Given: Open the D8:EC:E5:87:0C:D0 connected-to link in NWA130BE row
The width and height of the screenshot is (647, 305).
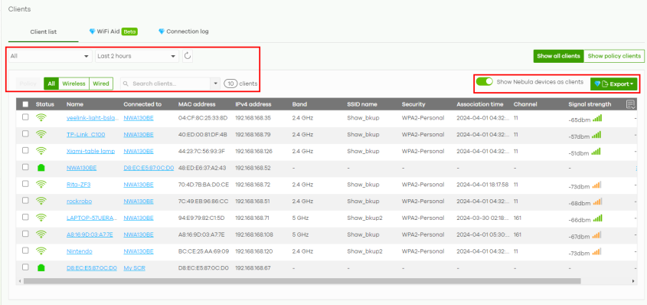Looking at the screenshot, I should coord(149,168).
